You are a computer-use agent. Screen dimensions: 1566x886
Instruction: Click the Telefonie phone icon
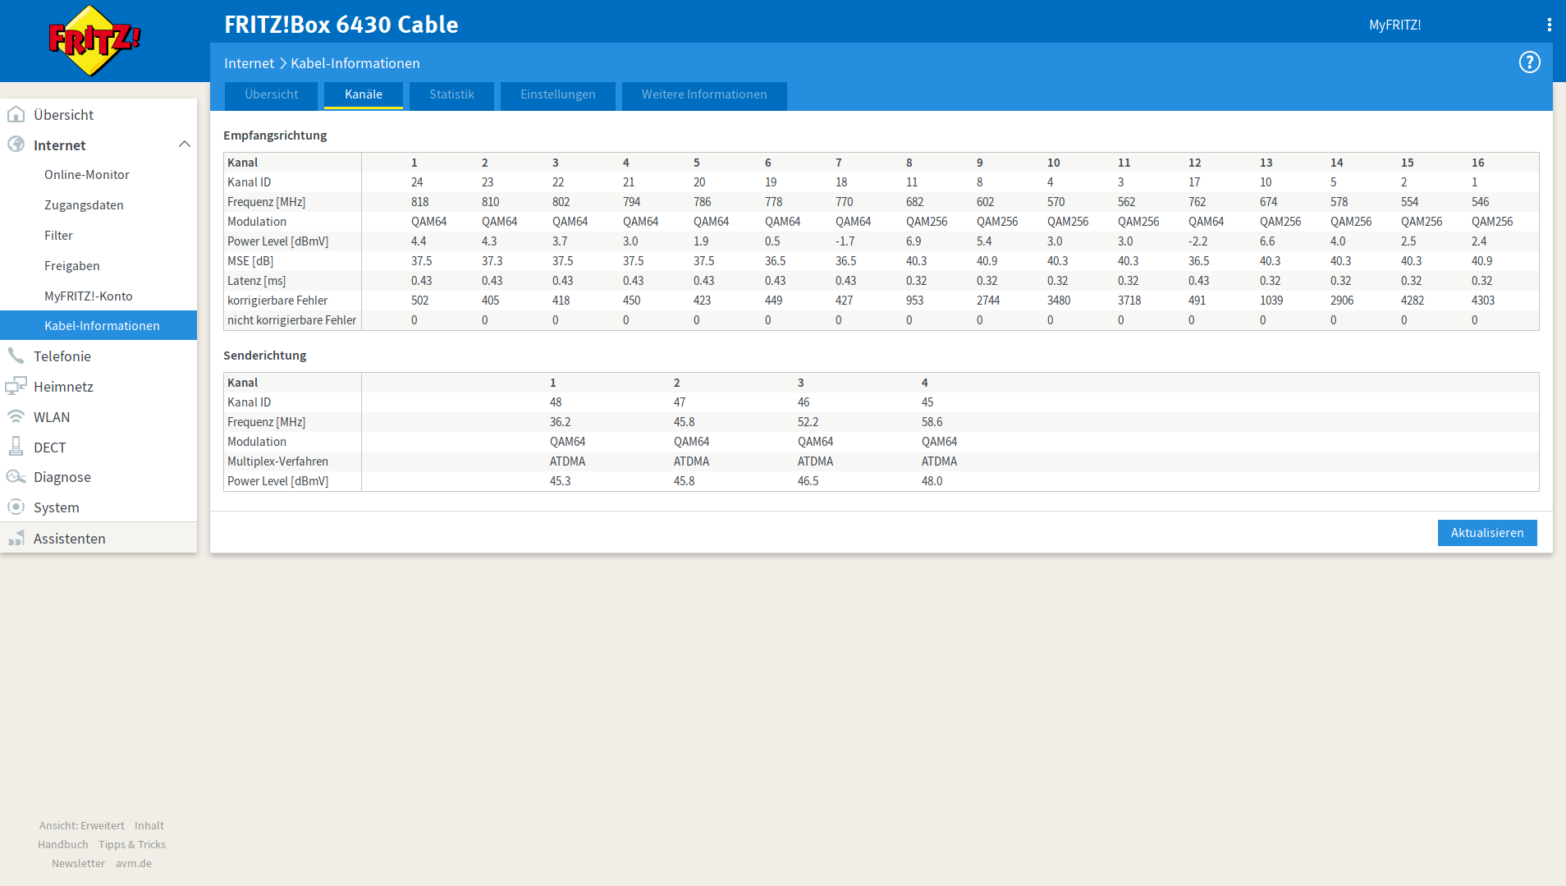coord(16,356)
